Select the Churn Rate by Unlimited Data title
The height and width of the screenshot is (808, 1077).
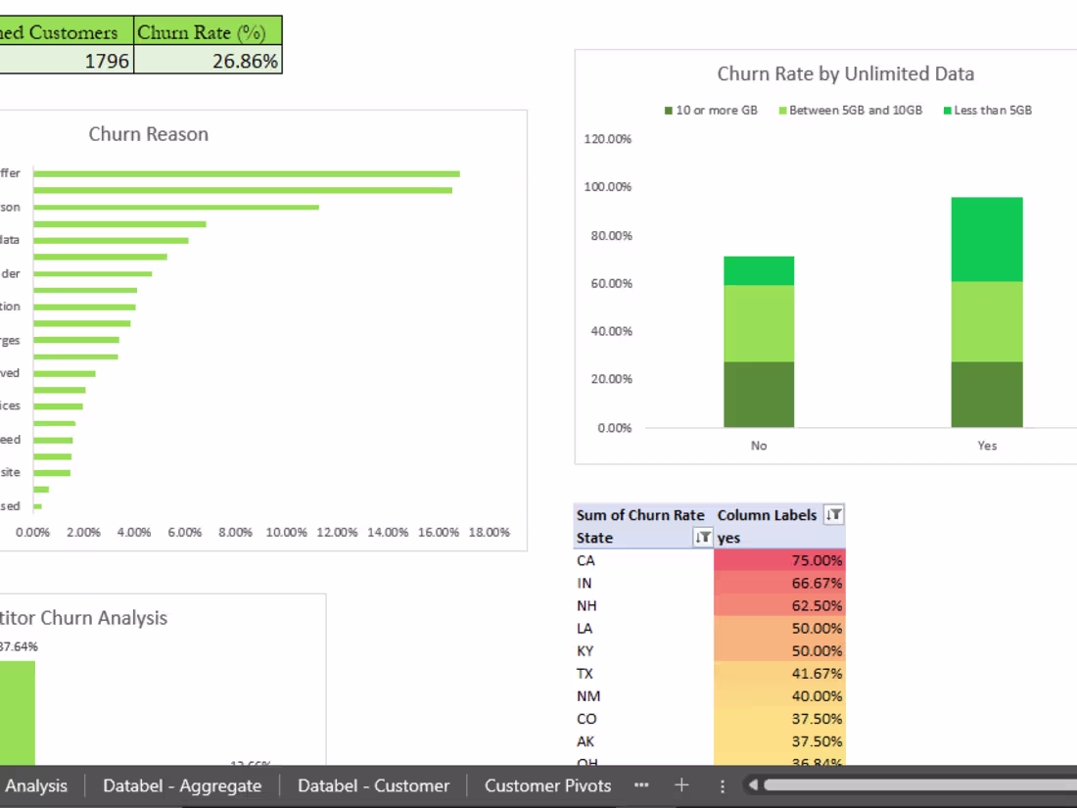coord(846,74)
